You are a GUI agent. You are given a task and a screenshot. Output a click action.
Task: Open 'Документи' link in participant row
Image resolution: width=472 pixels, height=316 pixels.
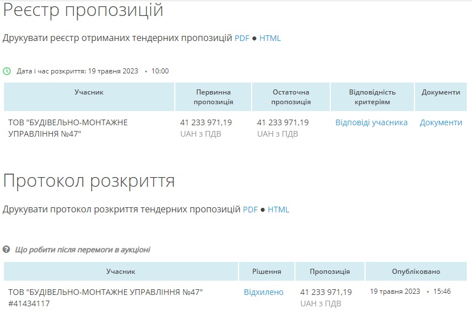[441, 122]
